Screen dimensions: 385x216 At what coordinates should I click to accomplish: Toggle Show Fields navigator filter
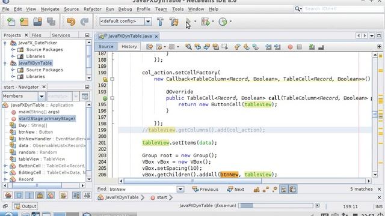click(19, 195)
